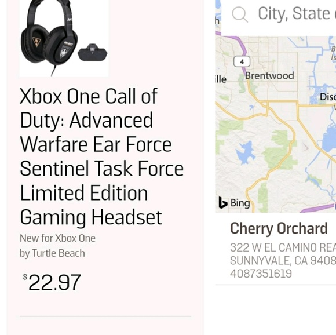Click the store phone number 4087351619
Screen dimensions: 336x335
pyautogui.click(x=261, y=274)
